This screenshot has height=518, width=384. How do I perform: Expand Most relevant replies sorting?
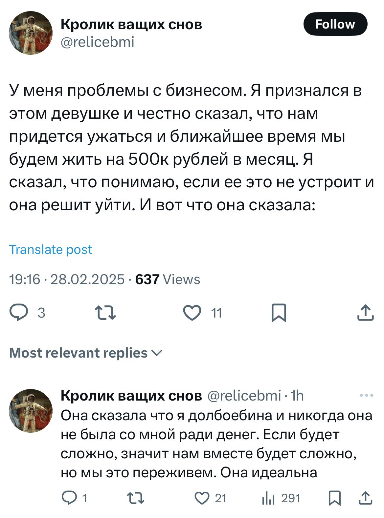(x=86, y=353)
